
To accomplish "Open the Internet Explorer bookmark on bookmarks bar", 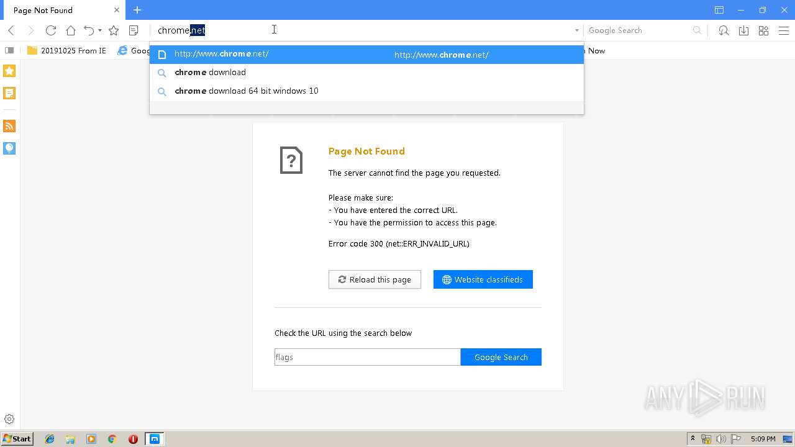I will (x=133, y=50).
